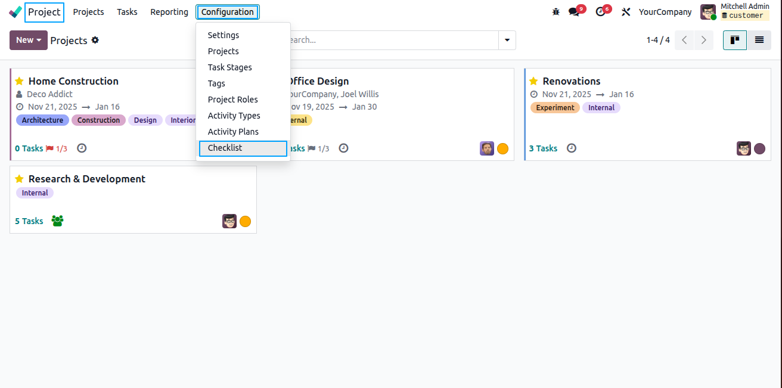This screenshot has width=782, height=388.
Task: Click the user avatar on the Research & Development card
Action: [x=229, y=221]
